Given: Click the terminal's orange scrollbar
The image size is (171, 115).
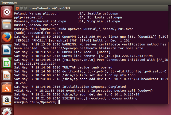Looking at the screenshot, I should 168,73.
